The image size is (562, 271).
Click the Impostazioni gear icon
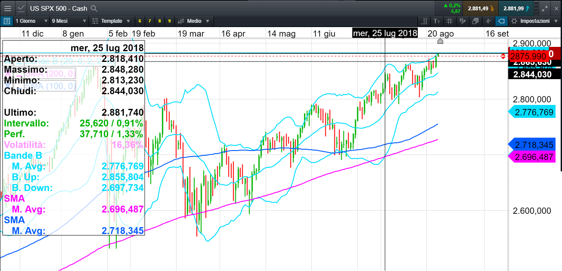tap(514, 21)
